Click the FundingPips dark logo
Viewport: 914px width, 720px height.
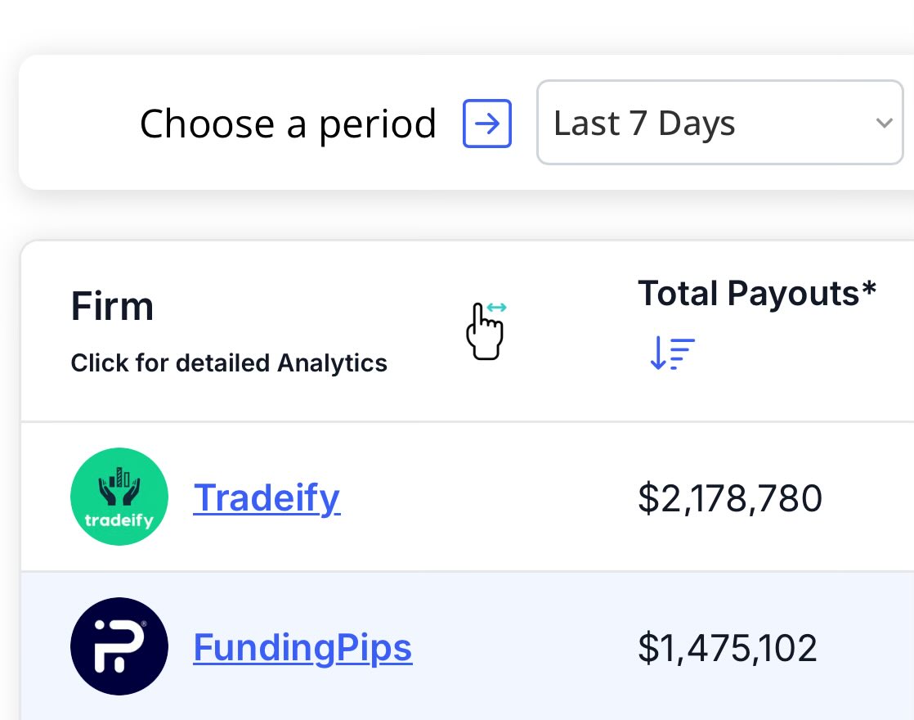pos(119,646)
